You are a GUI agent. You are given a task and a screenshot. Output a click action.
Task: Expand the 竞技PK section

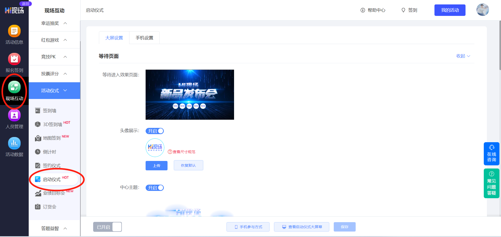point(54,57)
